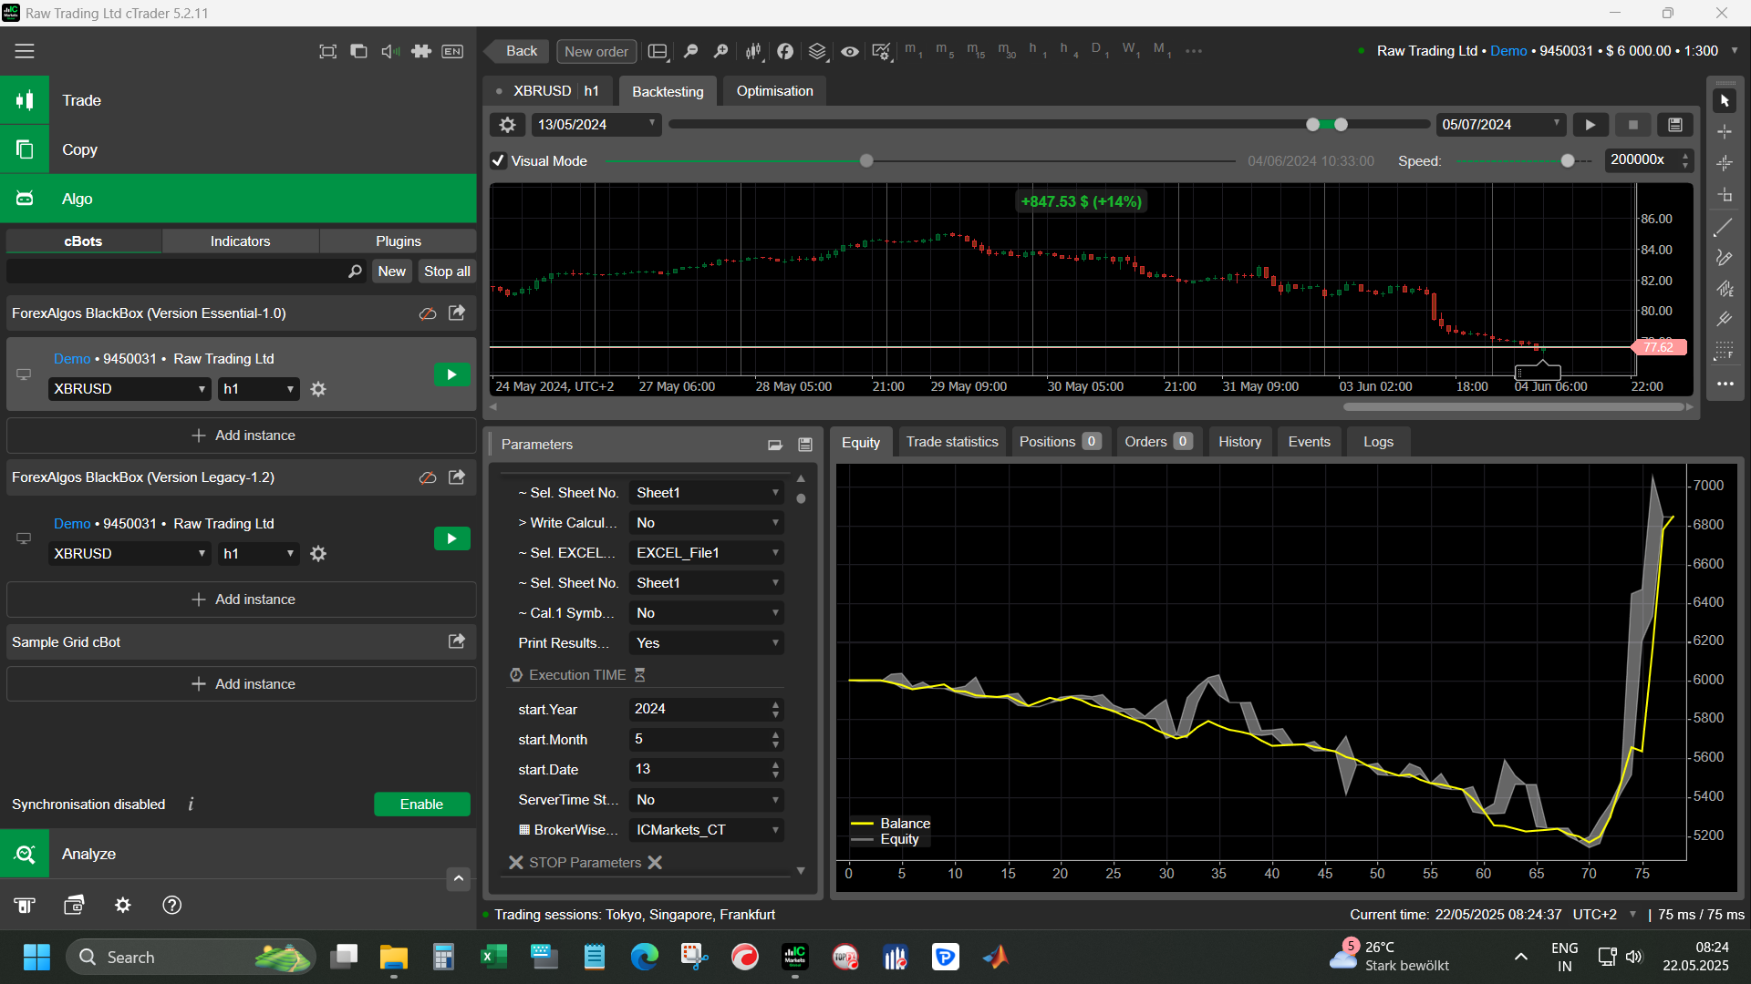The width and height of the screenshot is (1751, 984).
Task: Open the help question mark icon
Action: (x=171, y=905)
